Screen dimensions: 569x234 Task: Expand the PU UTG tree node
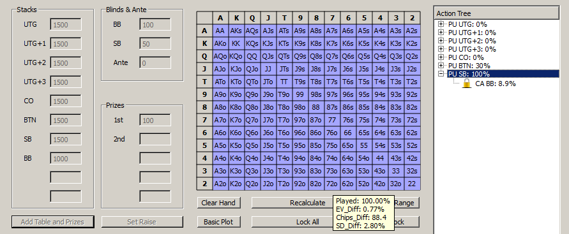click(x=441, y=24)
